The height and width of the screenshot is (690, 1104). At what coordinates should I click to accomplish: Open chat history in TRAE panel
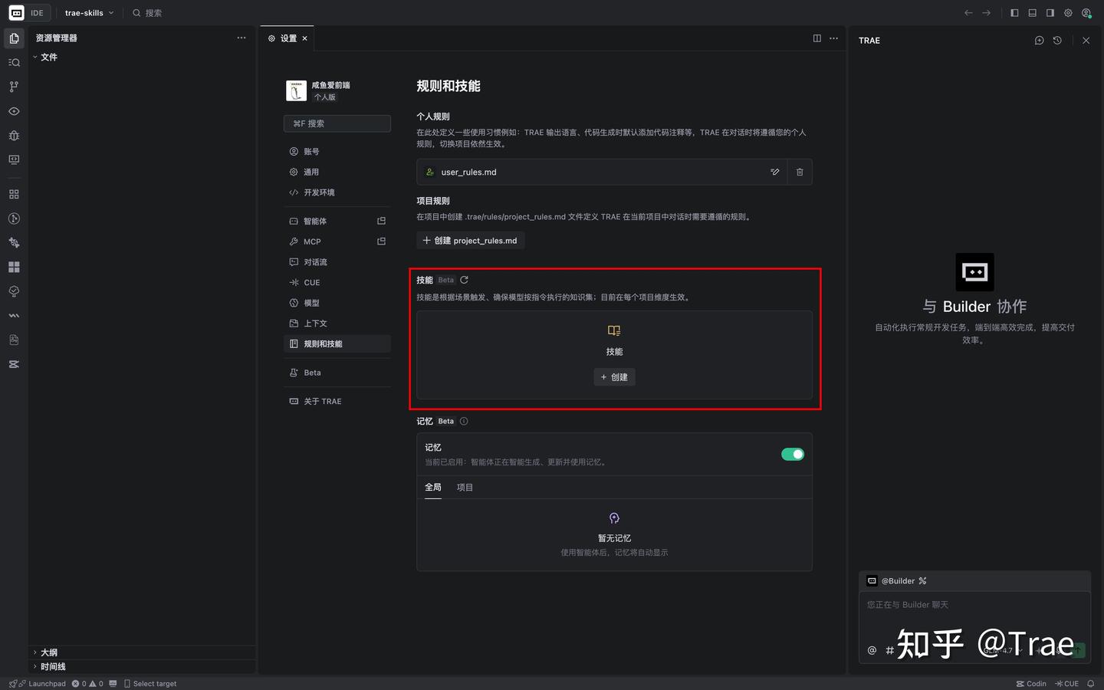[x=1057, y=41]
